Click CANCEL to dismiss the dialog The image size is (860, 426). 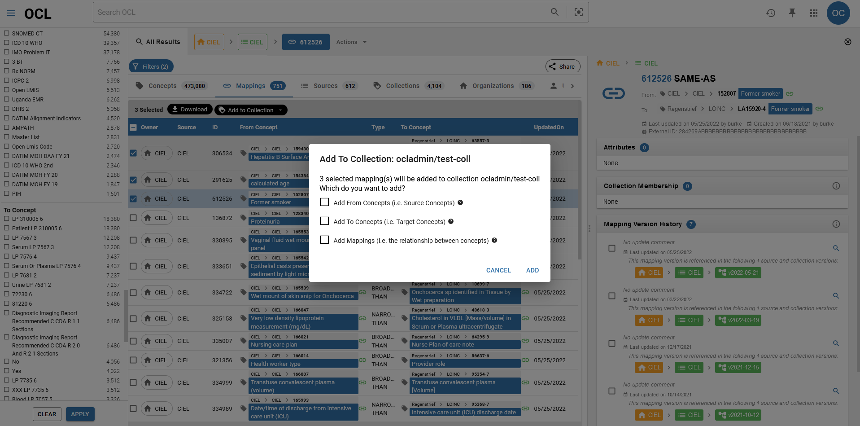(x=498, y=270)
